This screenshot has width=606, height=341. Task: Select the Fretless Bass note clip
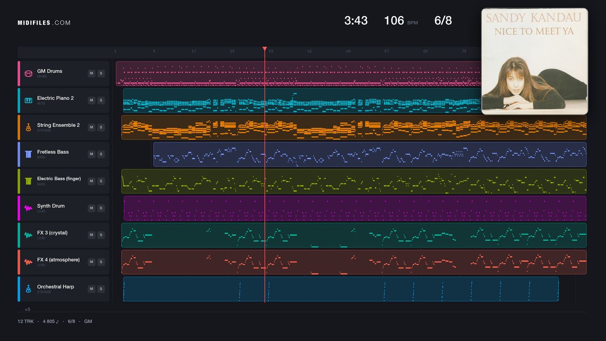click(370, 154)
